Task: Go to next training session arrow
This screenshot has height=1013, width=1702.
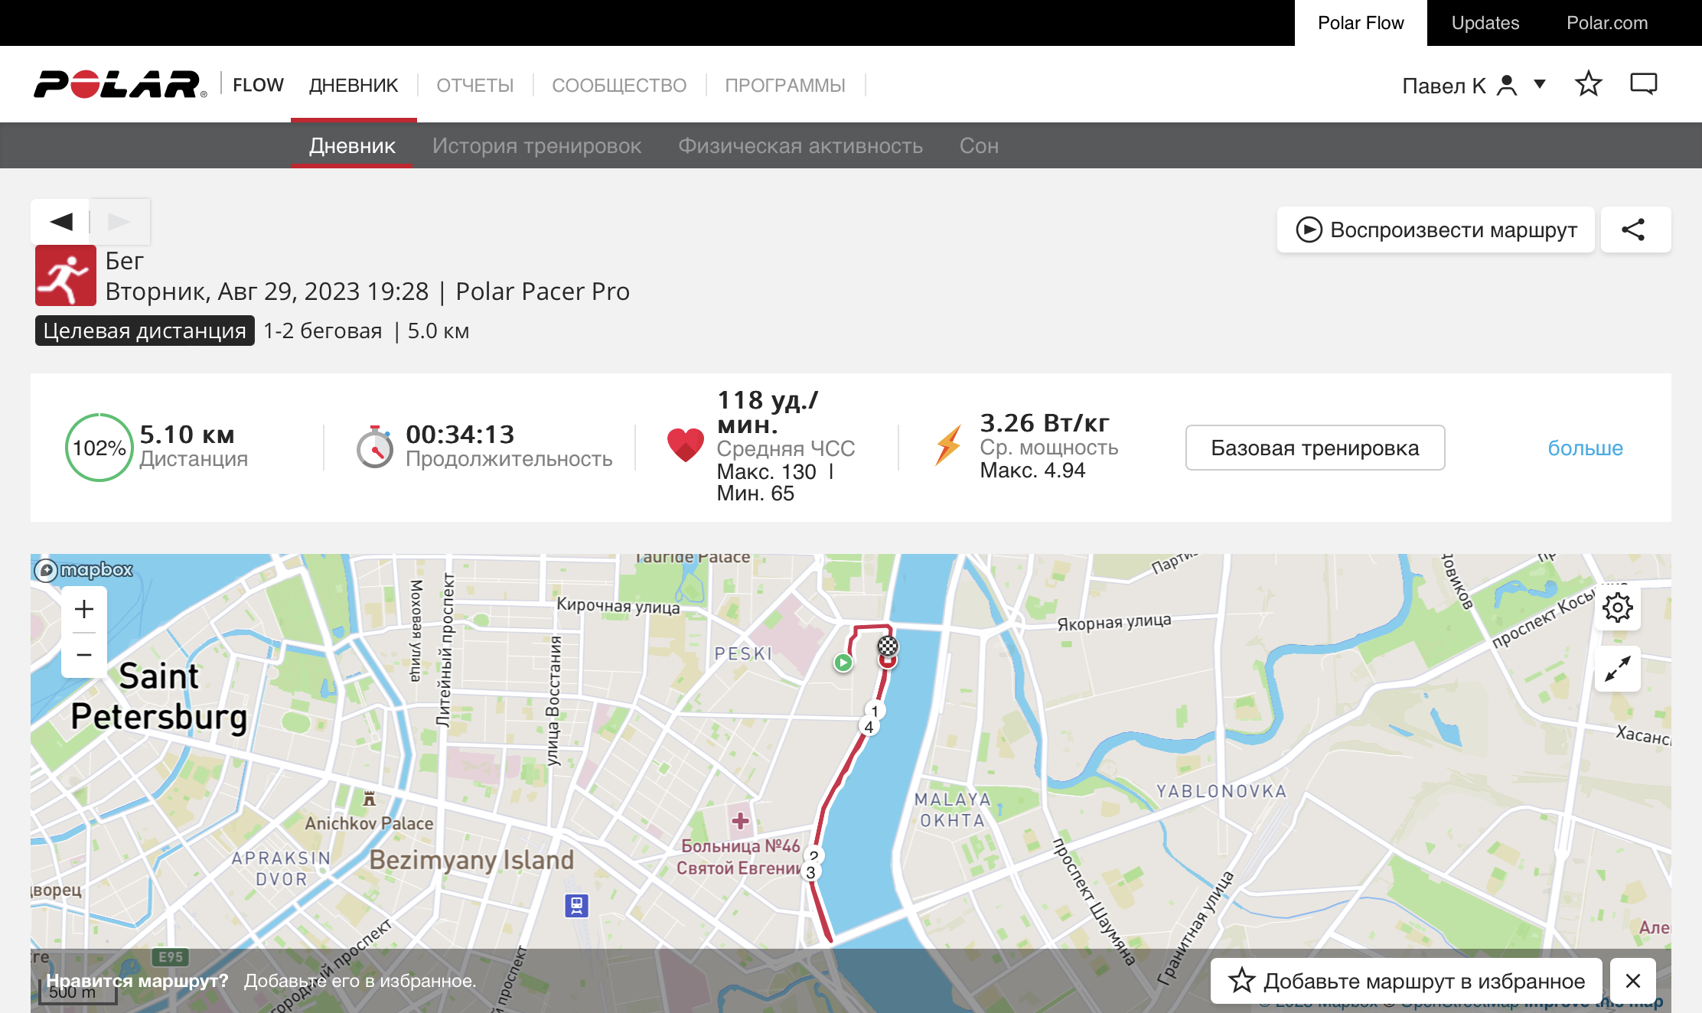Action: coord(119,222)
